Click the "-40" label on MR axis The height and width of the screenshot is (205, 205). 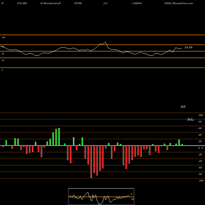click(200, 161)
